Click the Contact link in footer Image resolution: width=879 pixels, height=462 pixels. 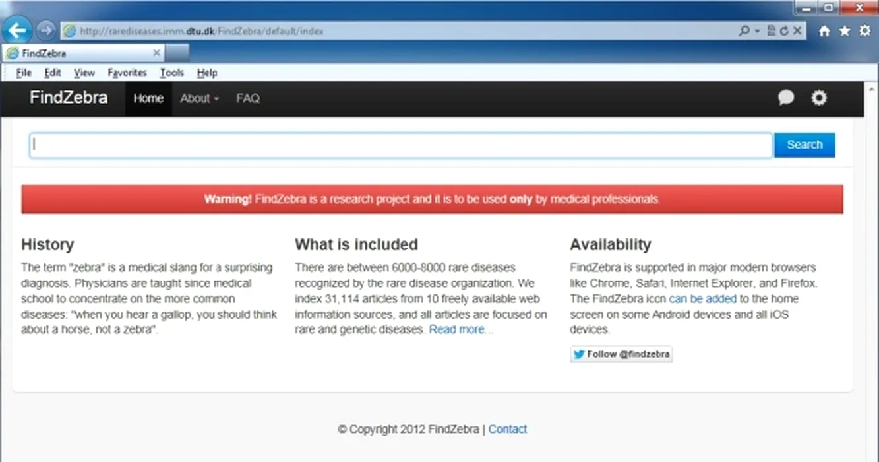tap(507, 429)
